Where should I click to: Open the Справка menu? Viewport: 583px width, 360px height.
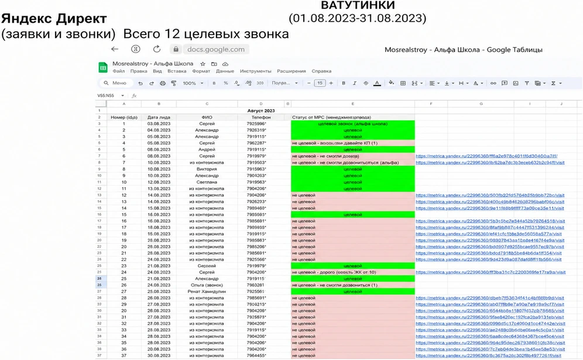[321, 71]
